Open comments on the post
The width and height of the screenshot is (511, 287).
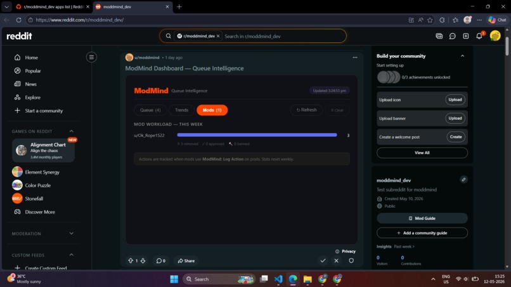click(x=160, y=260)
